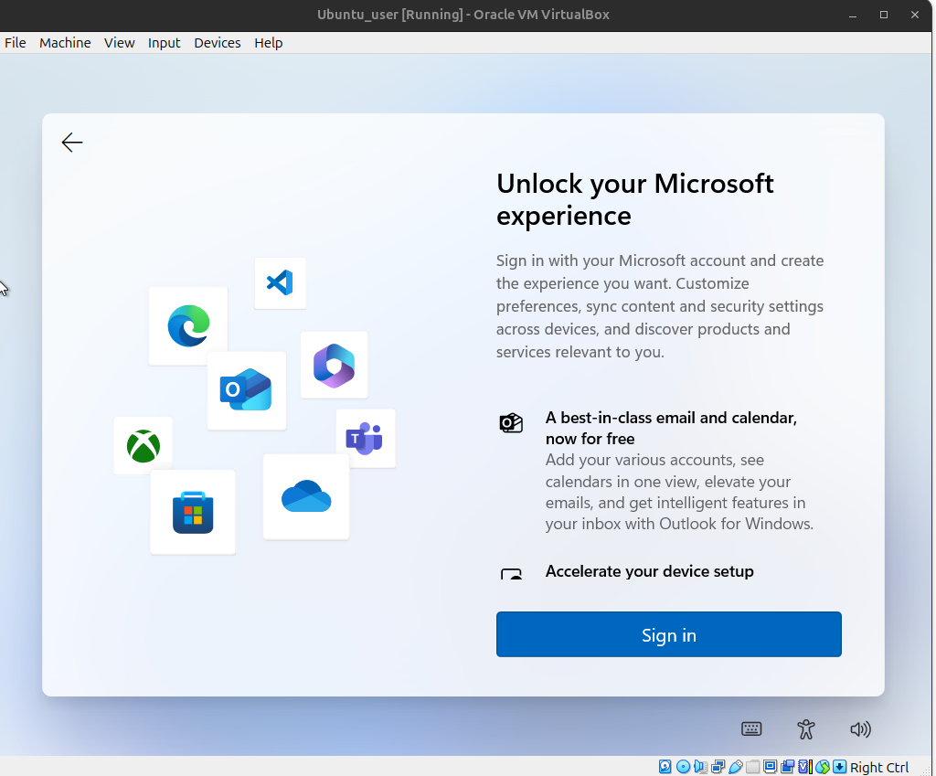This screenshot has width=936, height=776.
Task: Click the device icon beside Accelerate setup
Action: [511, 574]
